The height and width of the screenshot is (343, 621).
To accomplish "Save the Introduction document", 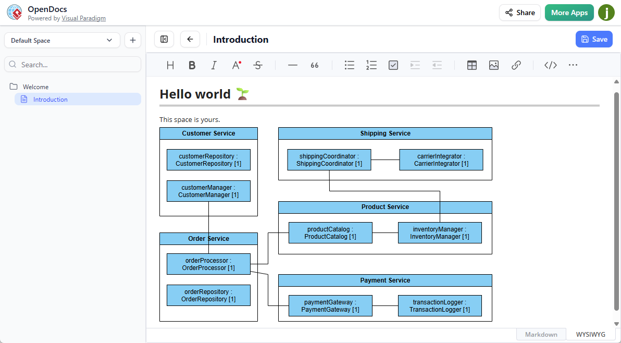I will [x=594, y=39].
